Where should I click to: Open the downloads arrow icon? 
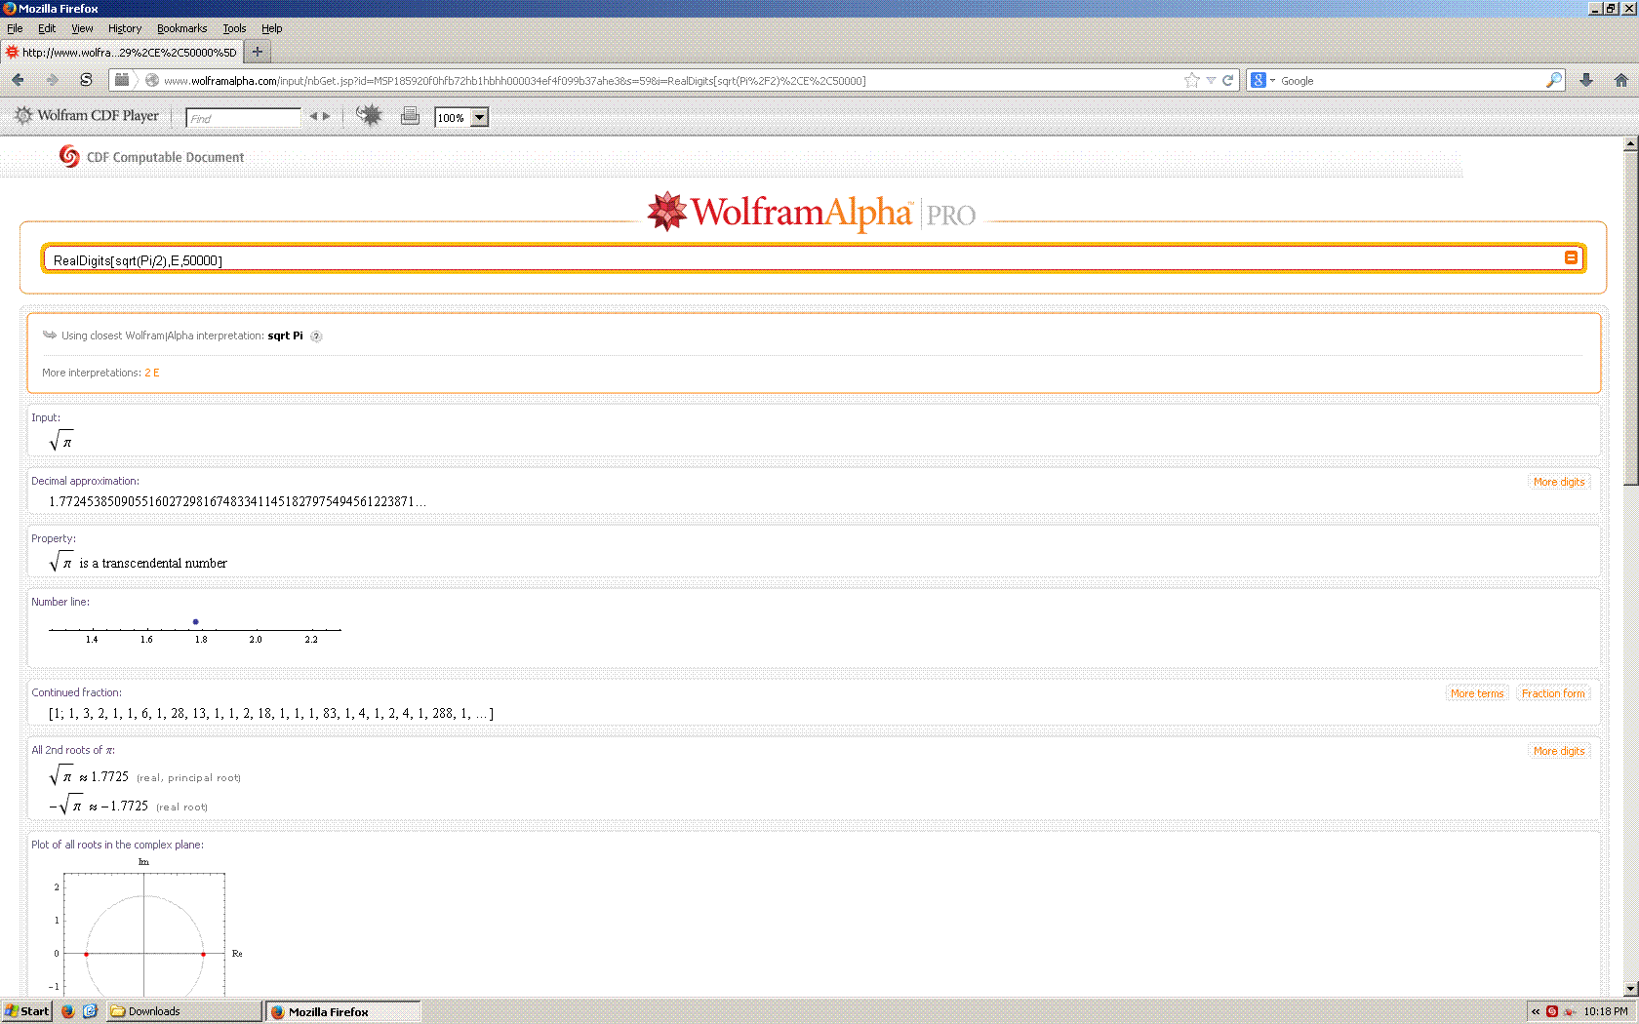coord(1586,80)
